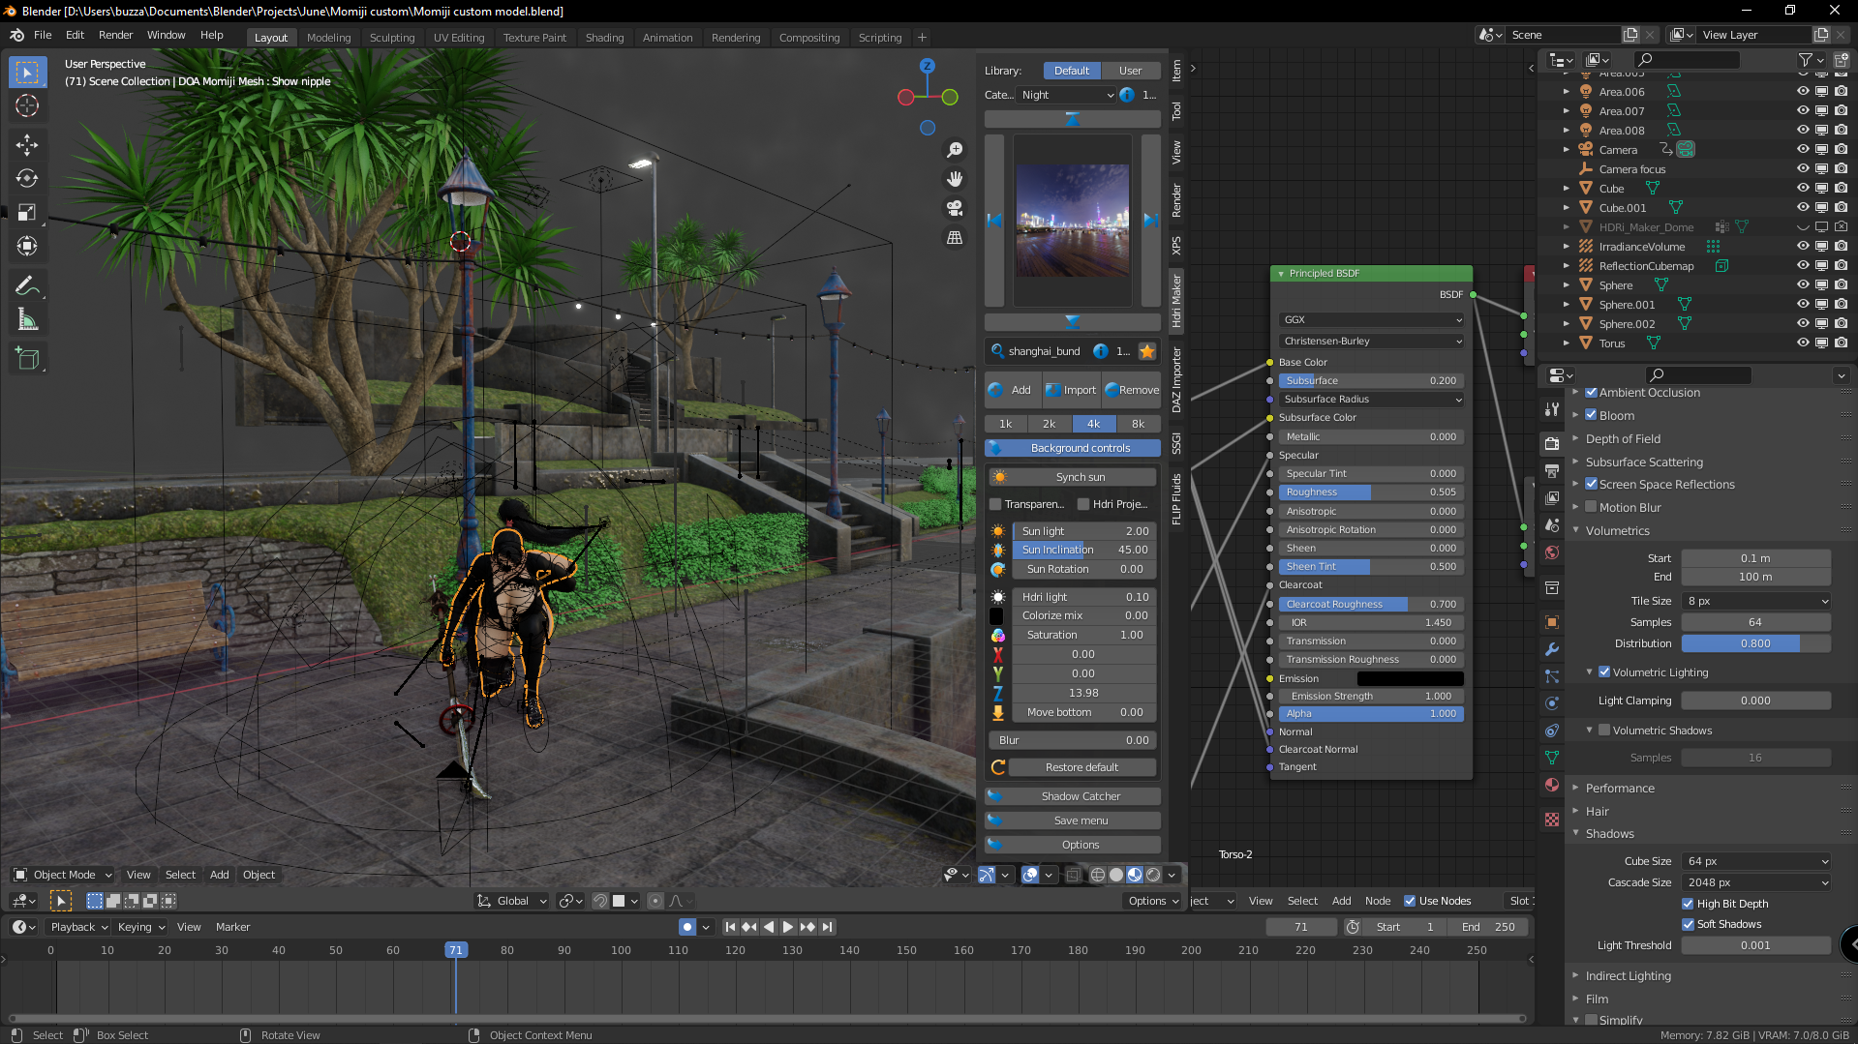The height and width of the screenshot is (1044, 1858).
Task: Open the Modifier wrench properties tab
Action: tap(1552, 649)
